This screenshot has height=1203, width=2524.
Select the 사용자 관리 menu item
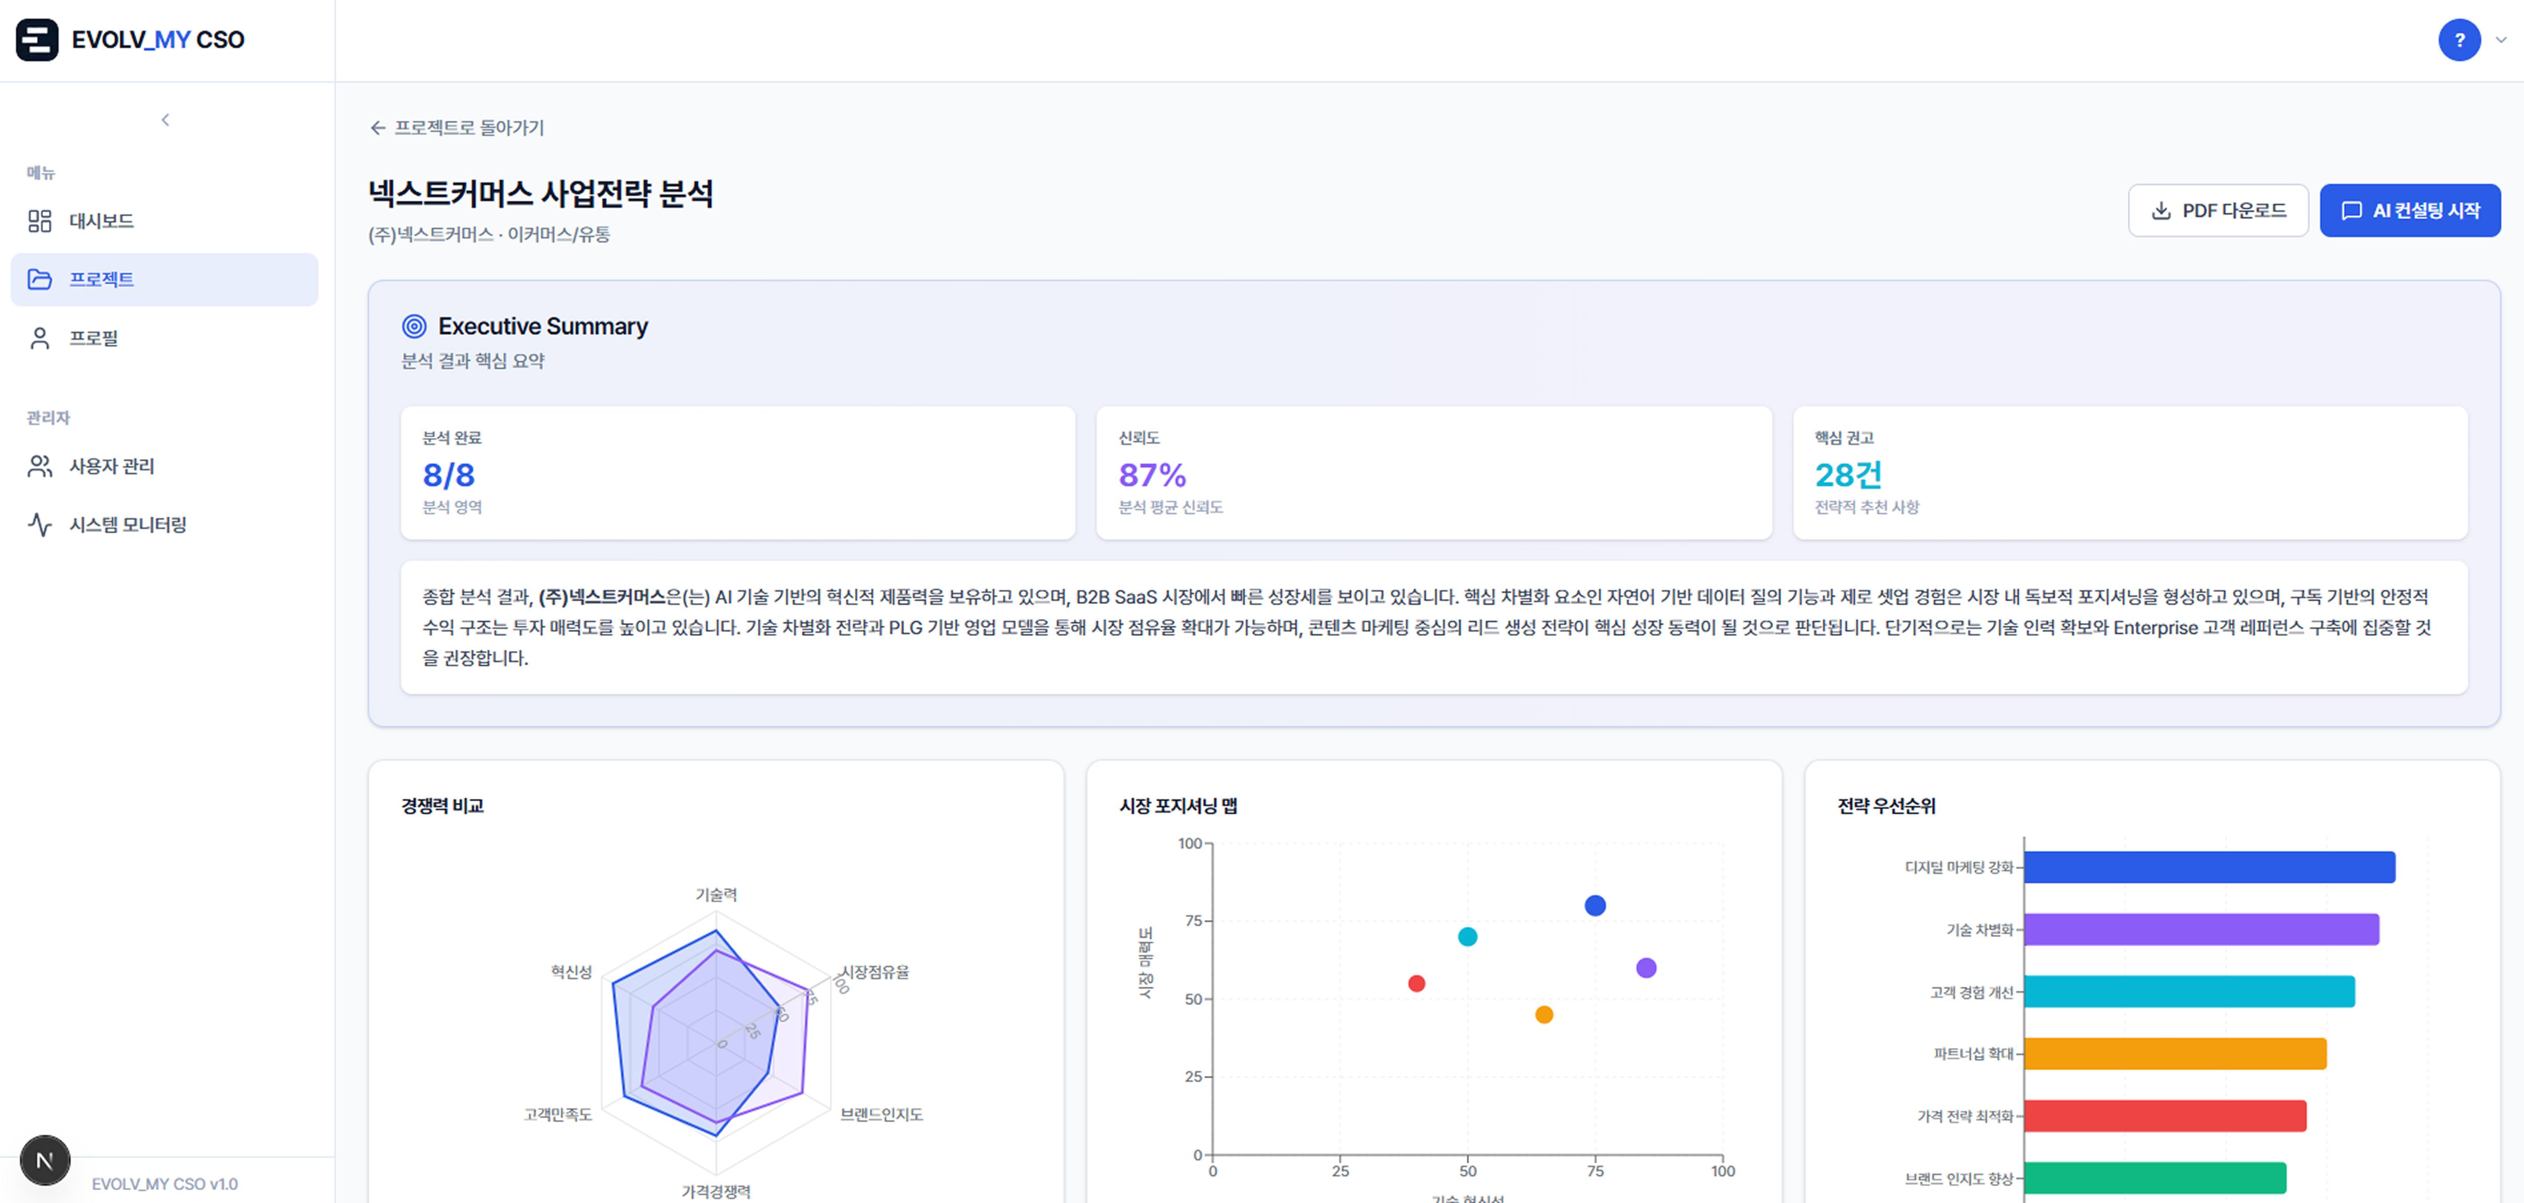point(111,466)
